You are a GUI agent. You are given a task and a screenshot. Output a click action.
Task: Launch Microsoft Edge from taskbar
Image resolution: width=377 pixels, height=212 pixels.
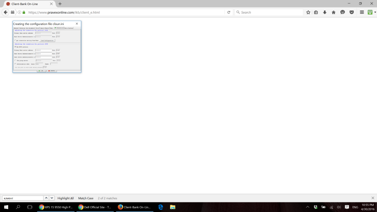161,207
